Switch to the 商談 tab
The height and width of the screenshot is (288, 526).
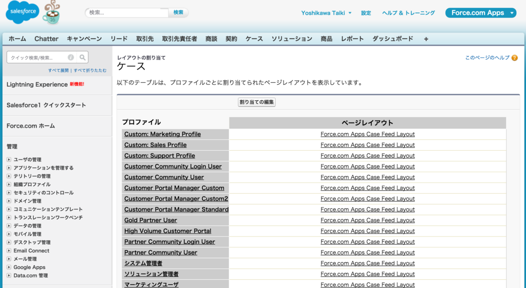click(x=211, y=39)
